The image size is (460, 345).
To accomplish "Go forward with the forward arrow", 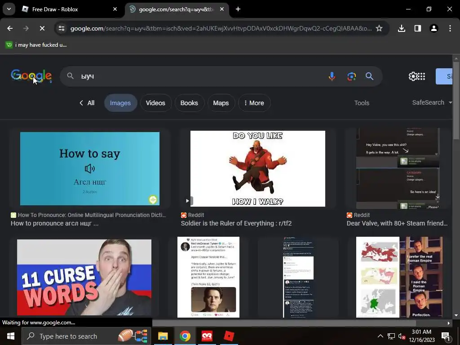I will click(x=26, y=28).
